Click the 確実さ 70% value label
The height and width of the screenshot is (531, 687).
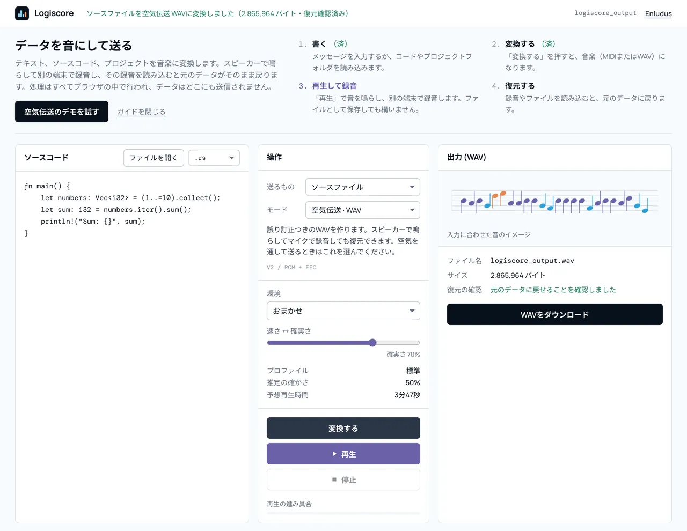403,355
